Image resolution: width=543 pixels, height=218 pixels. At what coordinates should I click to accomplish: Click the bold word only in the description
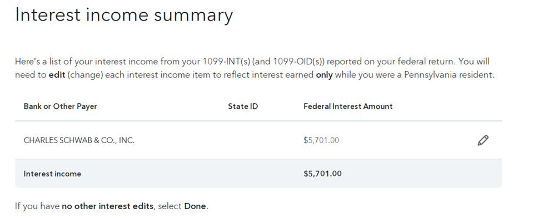(324, 75)
